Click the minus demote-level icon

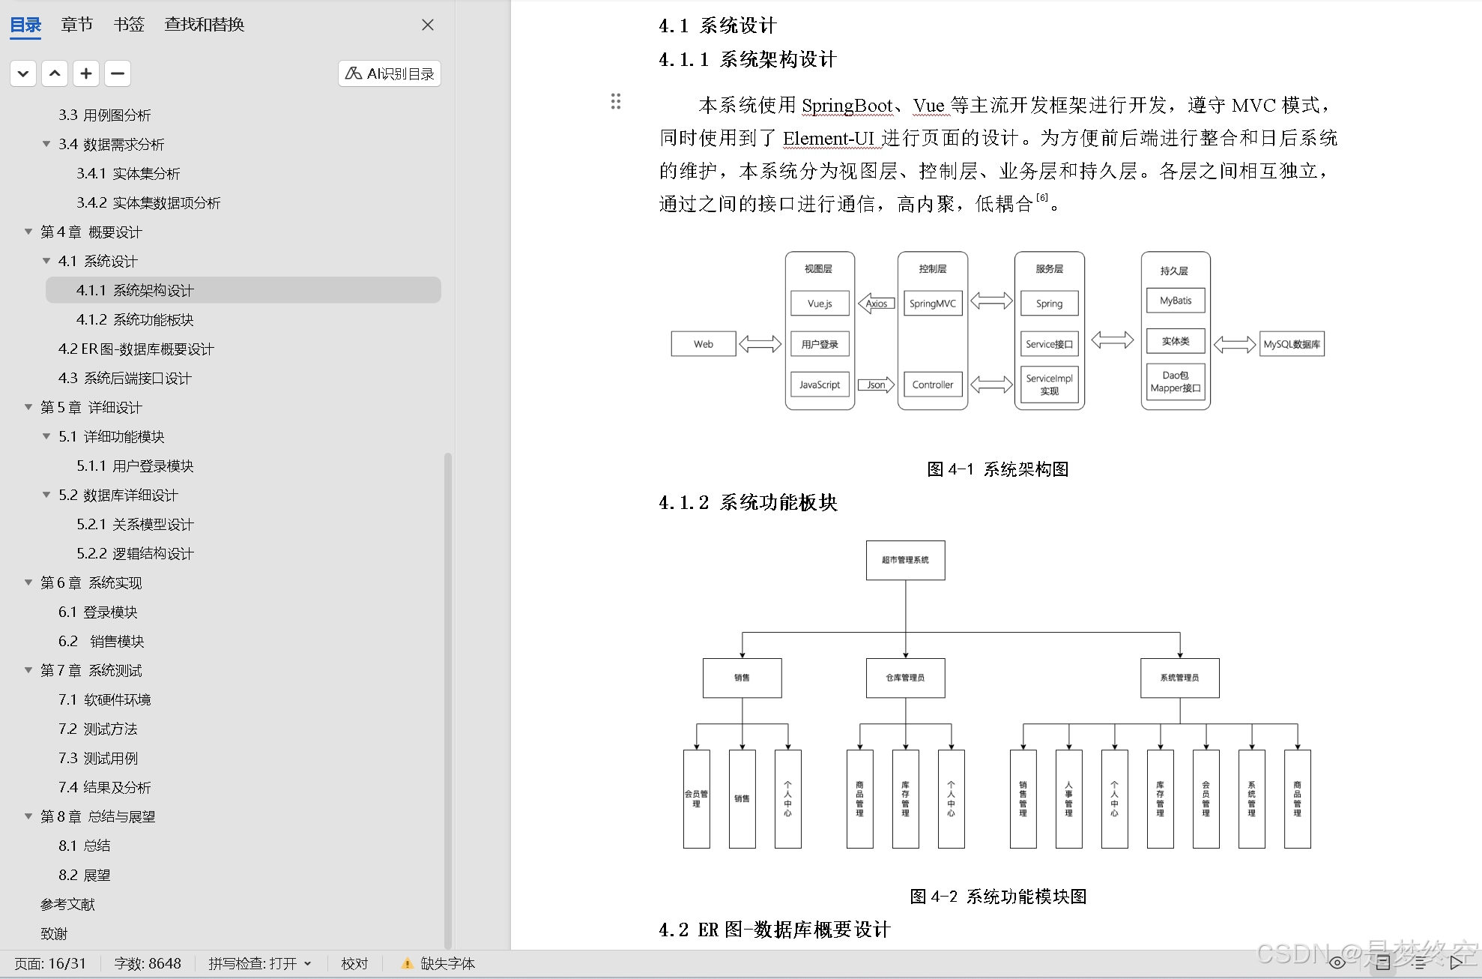pyautogui.click(x=118, y=73)
